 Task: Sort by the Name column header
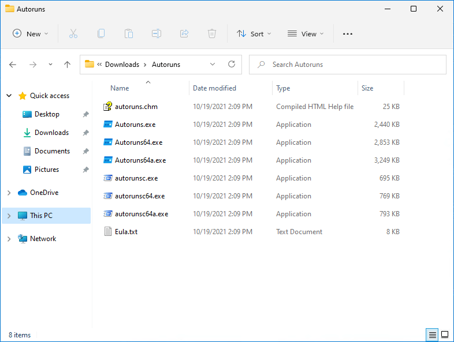(x=120, y=88)
